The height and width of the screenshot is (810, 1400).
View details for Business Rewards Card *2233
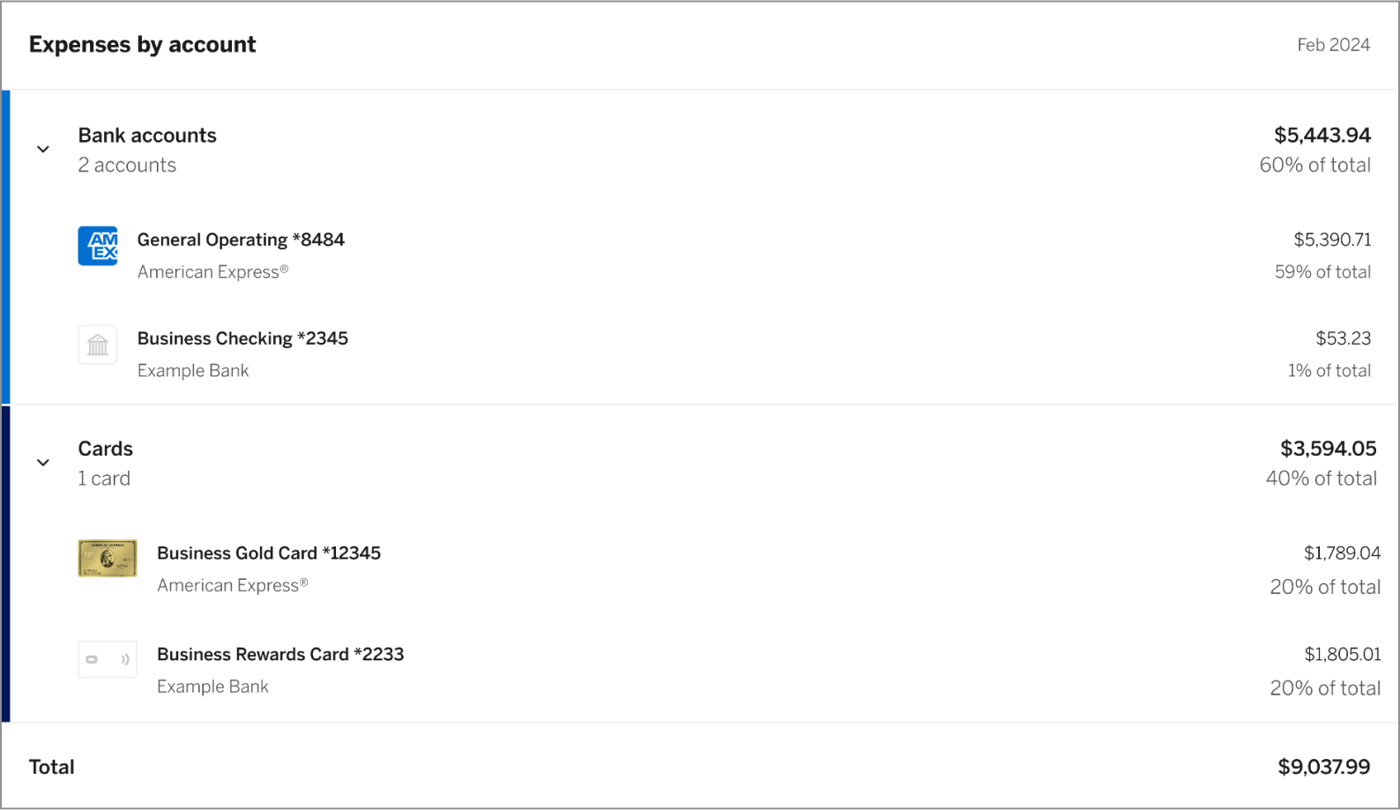pyautogui.click(x=280, y=654)
